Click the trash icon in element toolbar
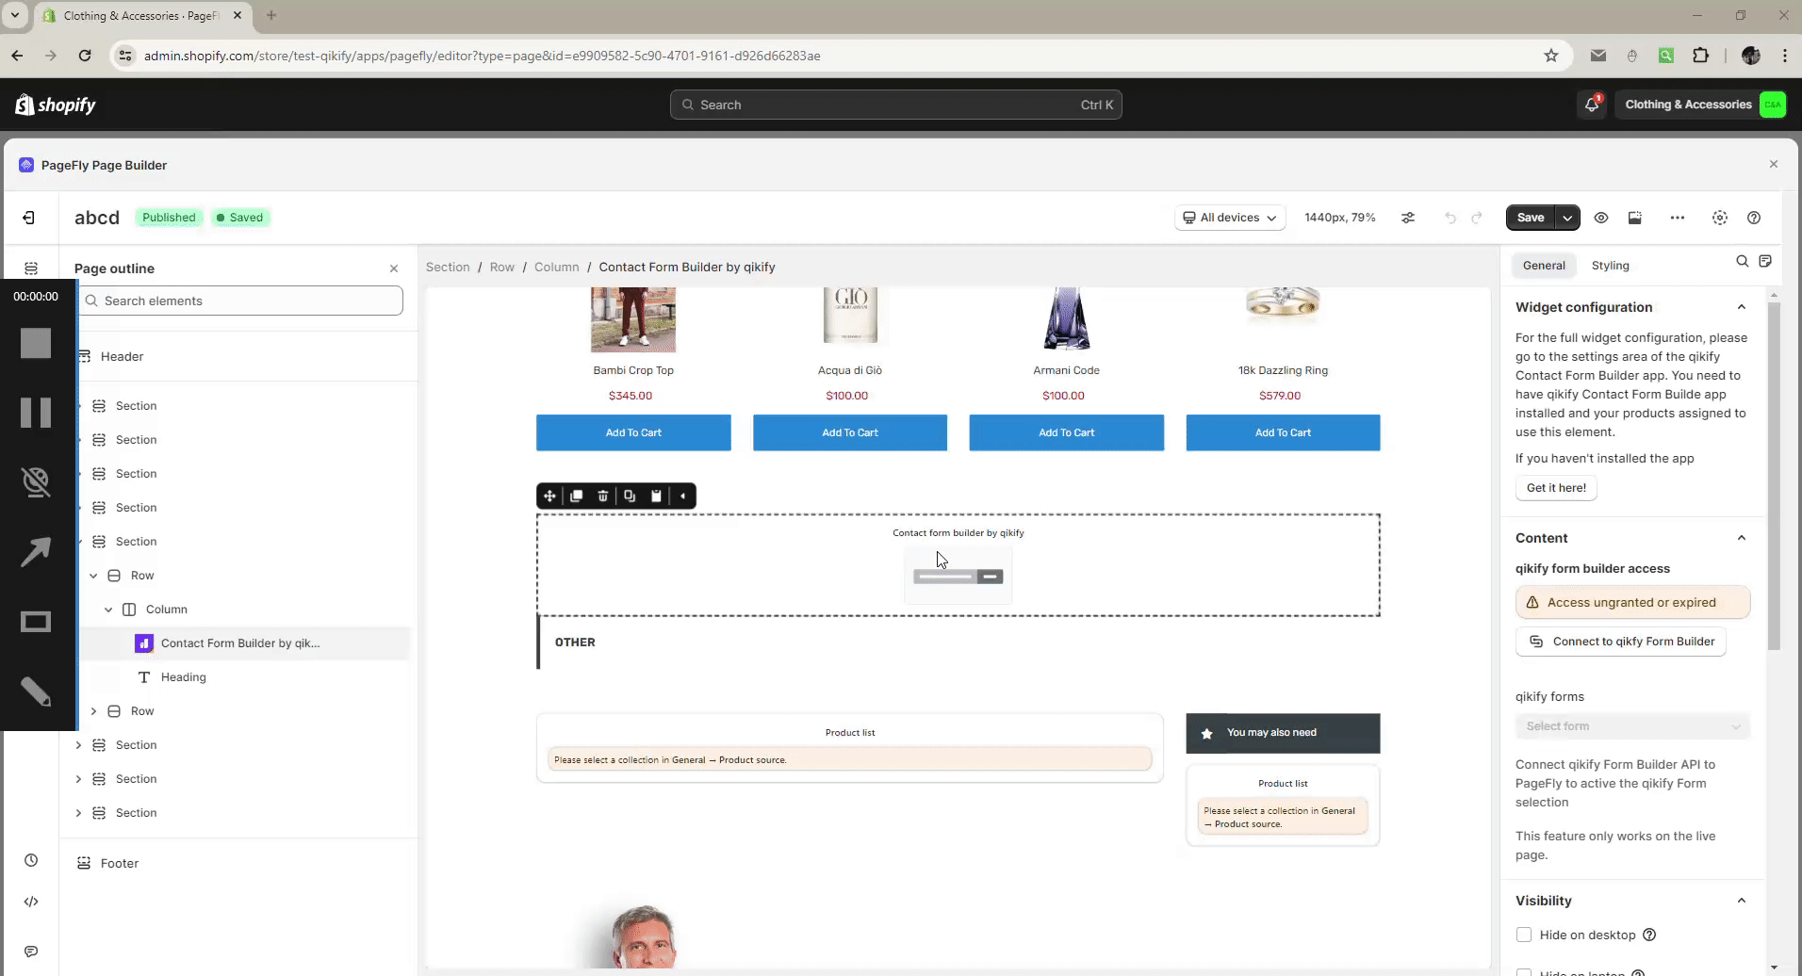Screen dimensions: 1802x976 click(x=603, y=496)
